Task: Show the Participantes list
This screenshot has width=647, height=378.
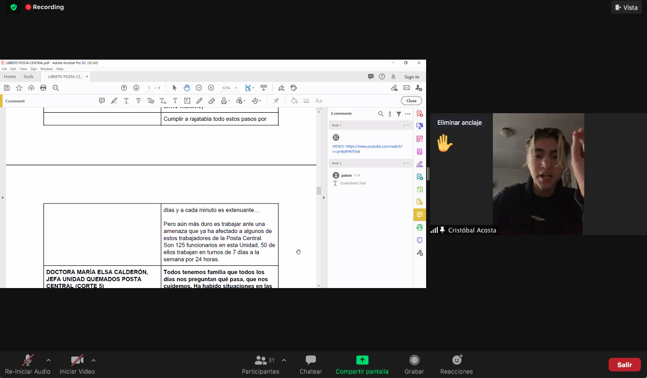Action: (261, 364)
